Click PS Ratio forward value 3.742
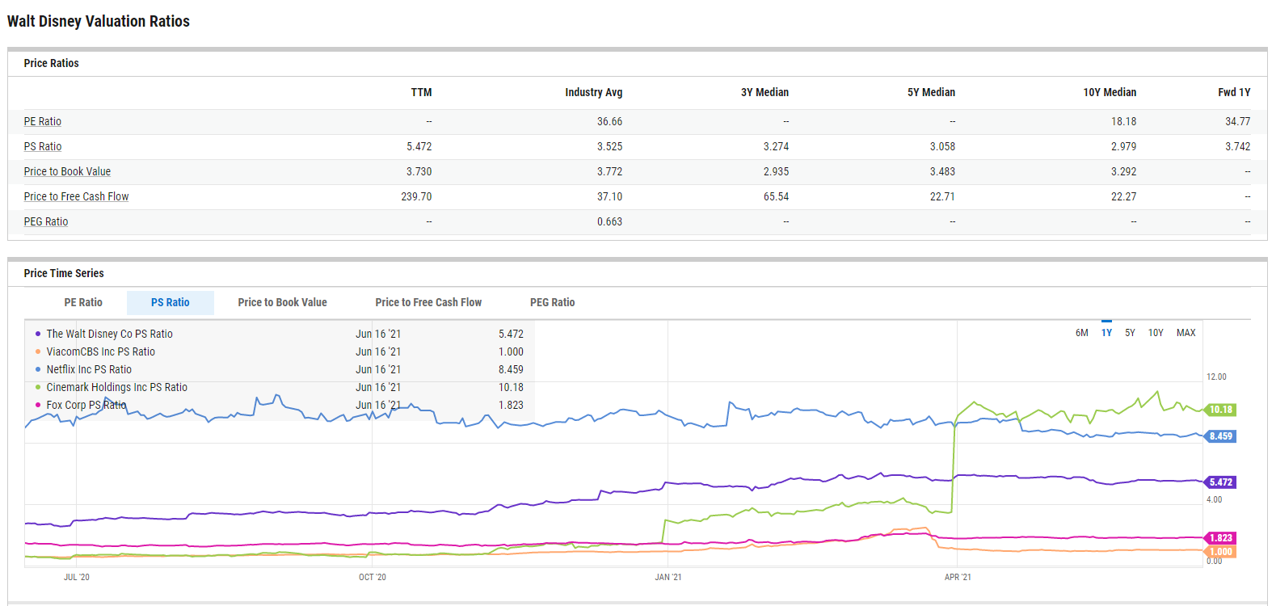Viewport: 1272px width, 606px height. pos(1237,146)
